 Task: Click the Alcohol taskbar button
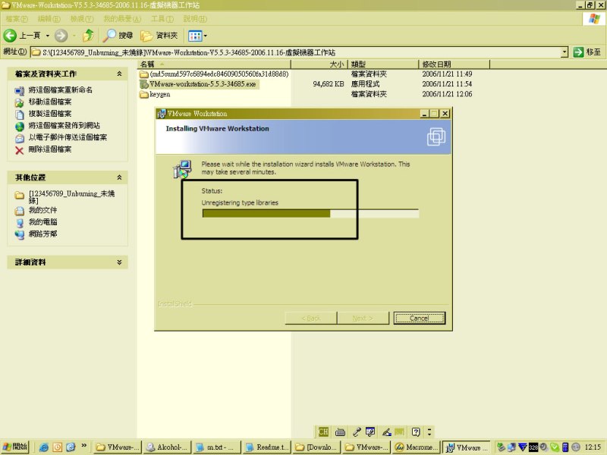click(x=166, y=447)
